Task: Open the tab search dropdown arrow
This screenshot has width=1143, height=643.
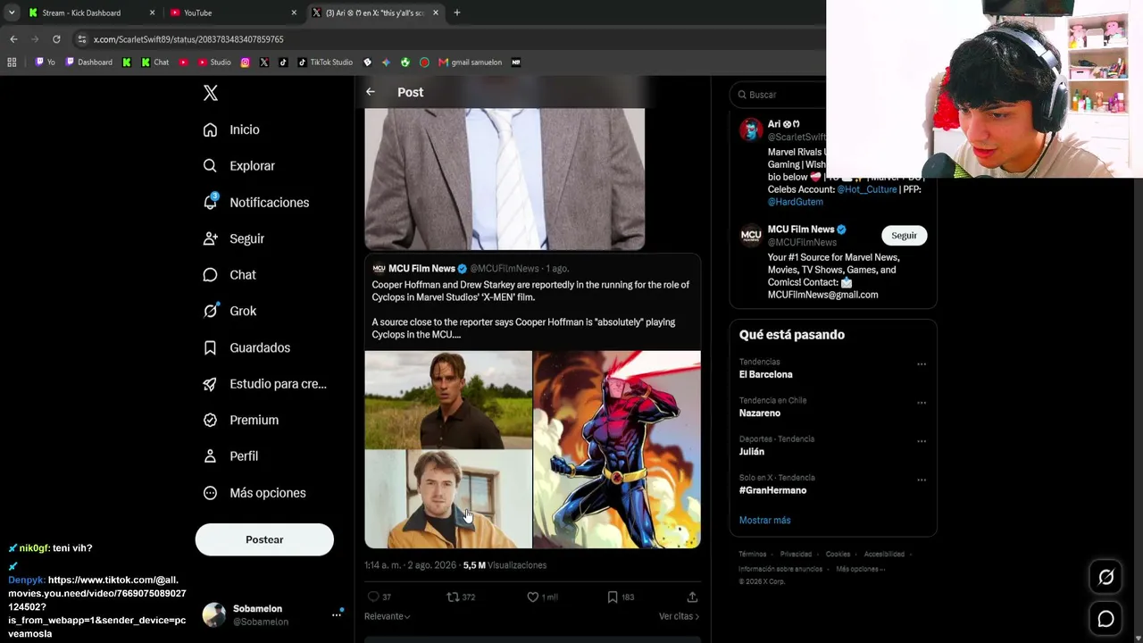Action: (x=11, y=13)
